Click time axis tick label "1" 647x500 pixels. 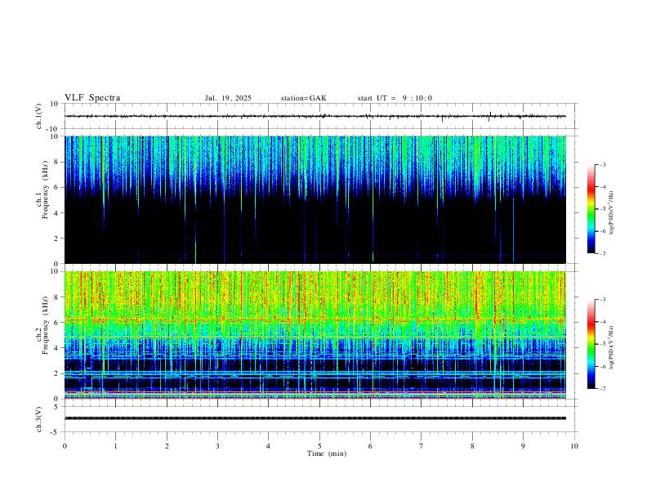(115, 446)
